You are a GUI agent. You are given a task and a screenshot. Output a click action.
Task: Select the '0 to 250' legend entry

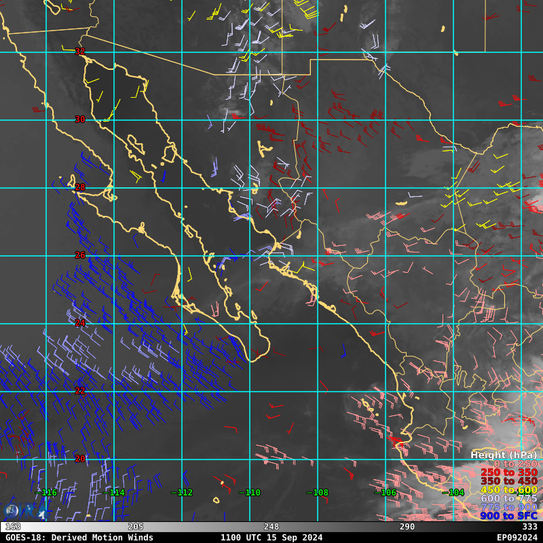click(516, 464)
